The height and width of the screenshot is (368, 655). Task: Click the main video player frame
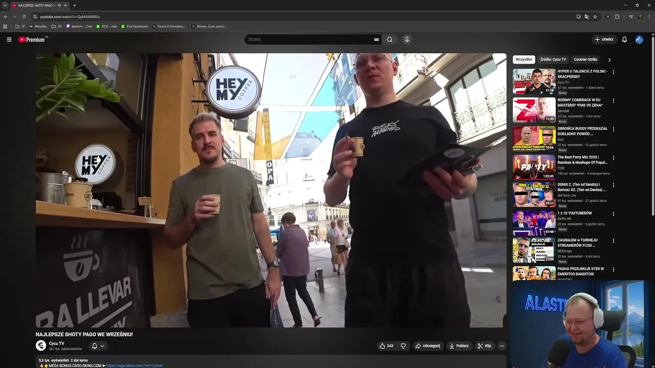pos(271,190)
